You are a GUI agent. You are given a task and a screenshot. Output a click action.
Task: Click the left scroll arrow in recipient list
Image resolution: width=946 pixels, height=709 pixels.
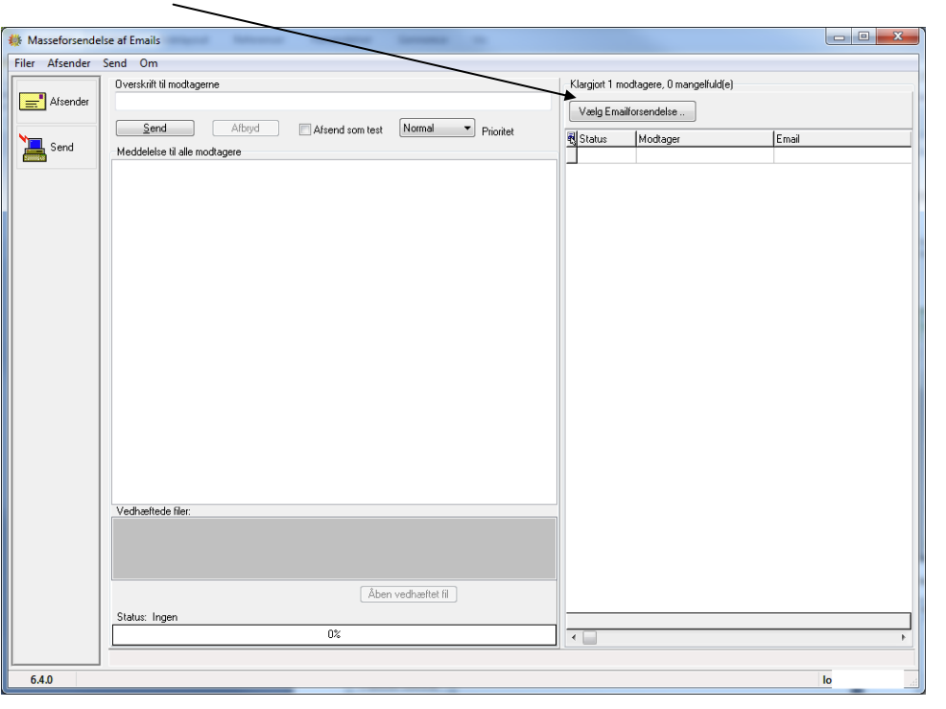tap(574, 638)
